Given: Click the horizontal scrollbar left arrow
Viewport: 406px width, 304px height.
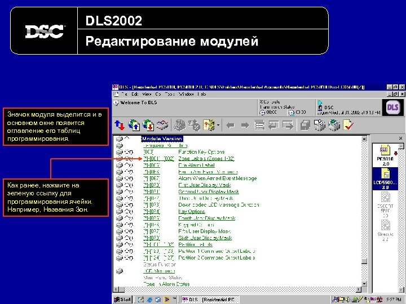Looking at the screenshot, I should click(x=116, y=289).
